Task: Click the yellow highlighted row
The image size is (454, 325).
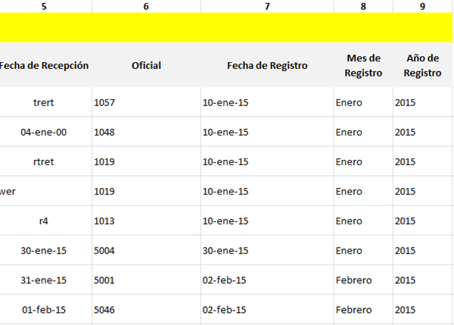Action: pos(227,27)
